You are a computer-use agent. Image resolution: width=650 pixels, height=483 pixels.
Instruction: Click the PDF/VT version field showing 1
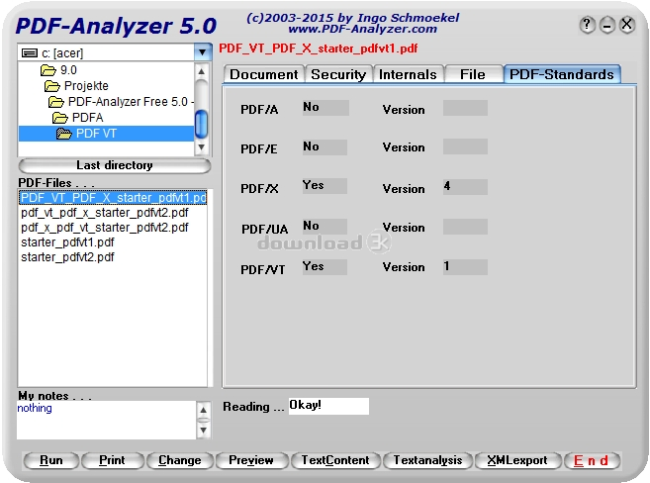click(465, 267)
